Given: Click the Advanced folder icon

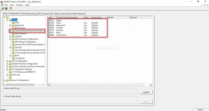Looking at the screenshot, I should pos(13,25).
